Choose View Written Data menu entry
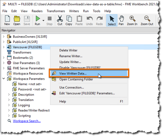Screen dimensions: 163x136 (x=89, y=74)
